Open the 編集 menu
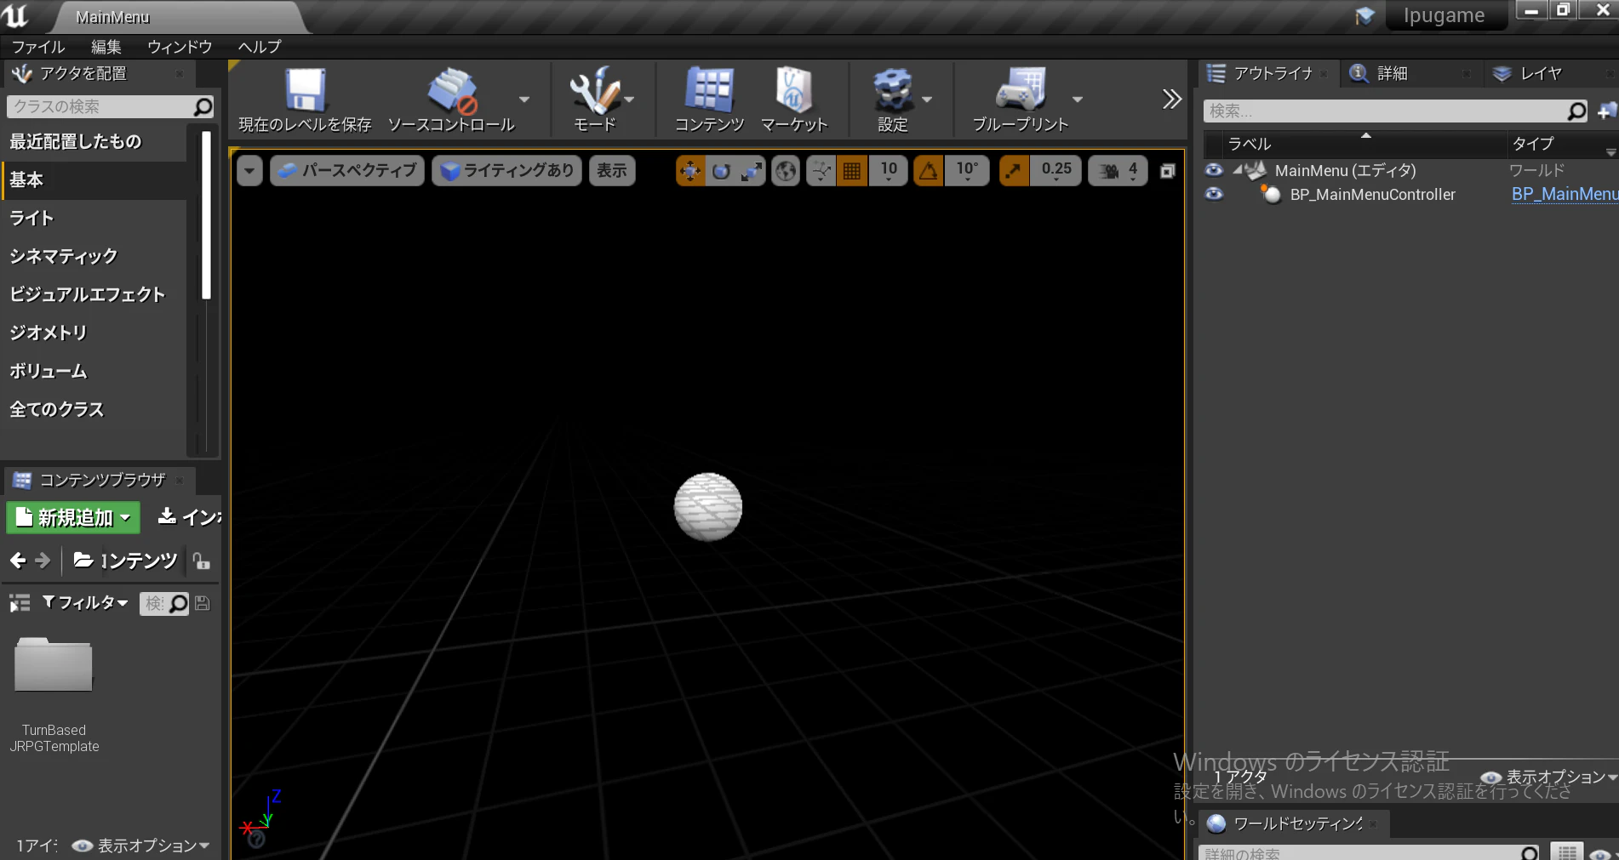This screenshot has width=1619, height=860. click(106, 47)
